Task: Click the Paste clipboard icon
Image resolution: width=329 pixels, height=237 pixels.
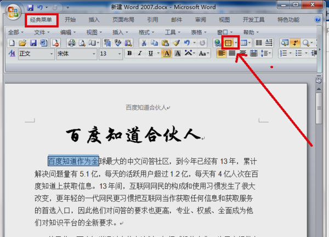Action: click(x=165, y=43)
